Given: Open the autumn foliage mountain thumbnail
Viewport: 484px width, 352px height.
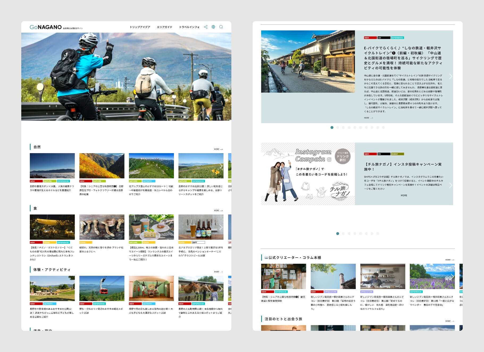Looking at the screenshot, I should (102, 166).
